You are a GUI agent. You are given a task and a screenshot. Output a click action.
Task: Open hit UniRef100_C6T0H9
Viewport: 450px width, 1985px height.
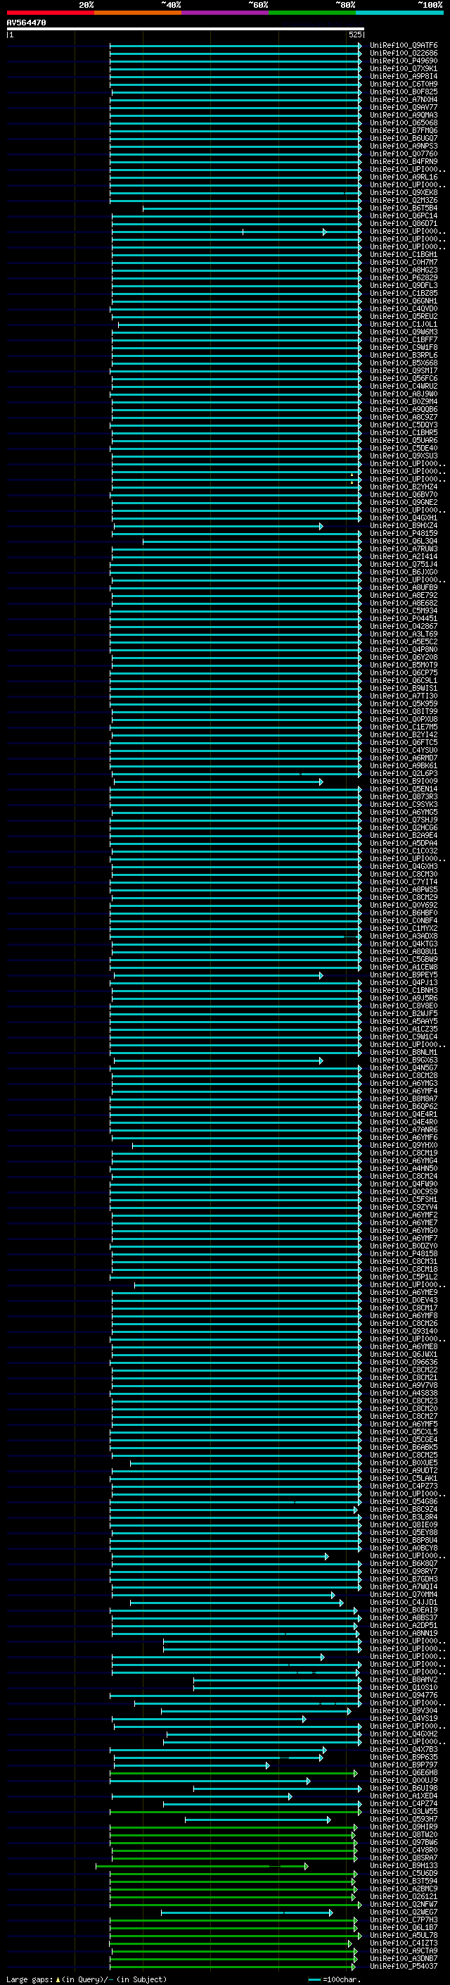tap(404, 84)
